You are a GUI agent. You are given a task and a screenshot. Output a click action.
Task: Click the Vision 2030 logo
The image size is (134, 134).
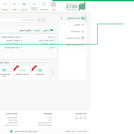(x=71, y=7)
